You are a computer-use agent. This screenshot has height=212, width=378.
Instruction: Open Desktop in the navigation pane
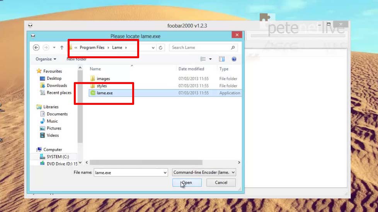coord(54,78)
